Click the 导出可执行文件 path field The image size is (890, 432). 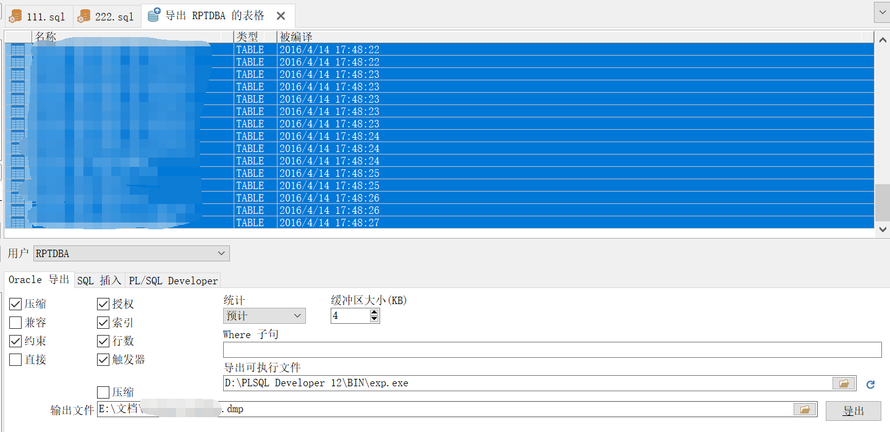coord(527,383)
